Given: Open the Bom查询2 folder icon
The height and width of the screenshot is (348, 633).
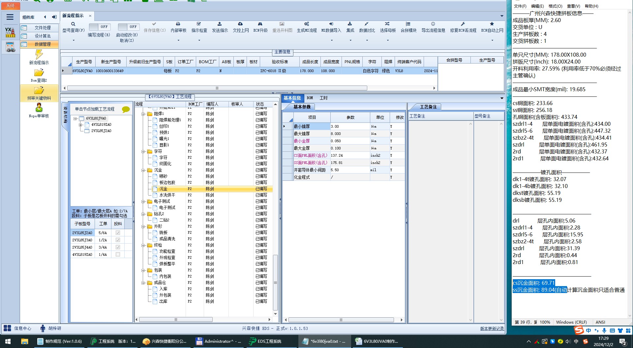Looking at the screenshot, I should click(x=39, y=72).
